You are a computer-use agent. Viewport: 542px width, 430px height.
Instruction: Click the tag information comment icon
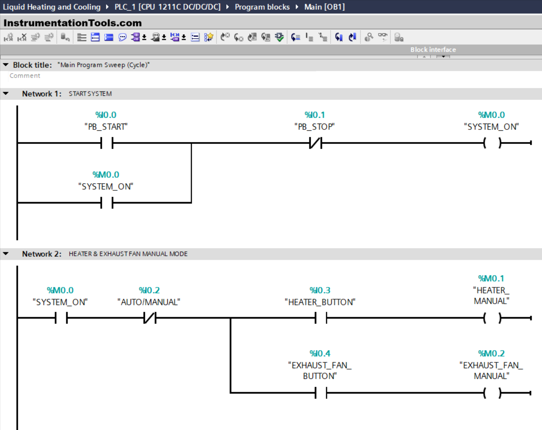155,37
